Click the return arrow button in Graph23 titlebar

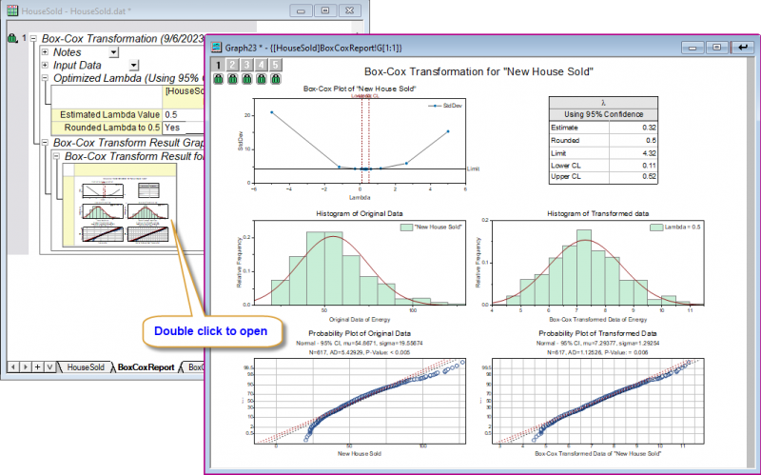tap(743, 48)
